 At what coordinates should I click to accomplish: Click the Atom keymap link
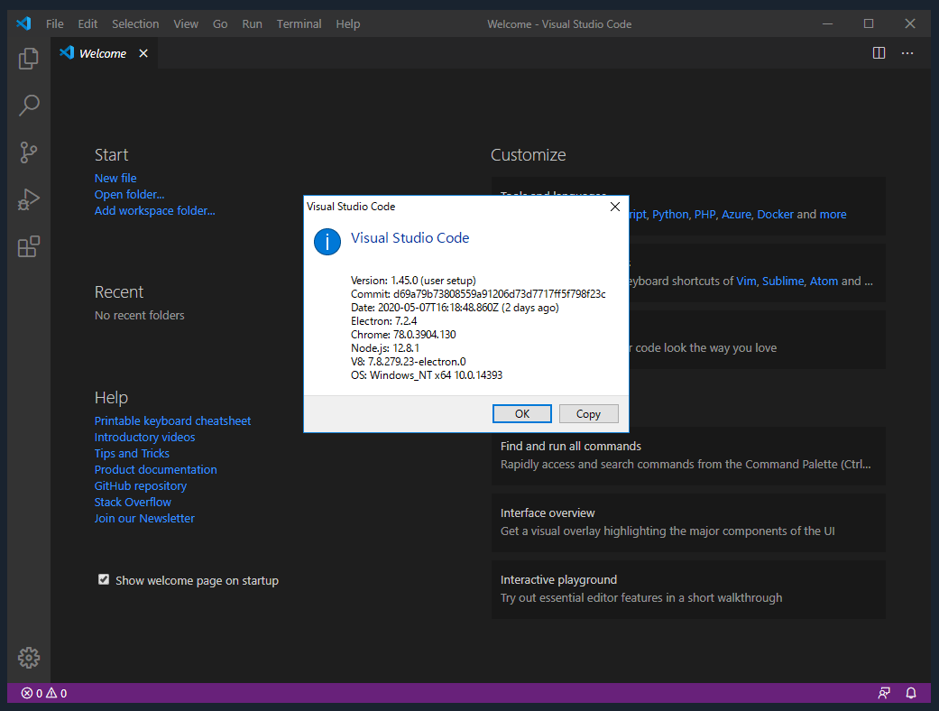pyautogui.click(x=824, y=281)
